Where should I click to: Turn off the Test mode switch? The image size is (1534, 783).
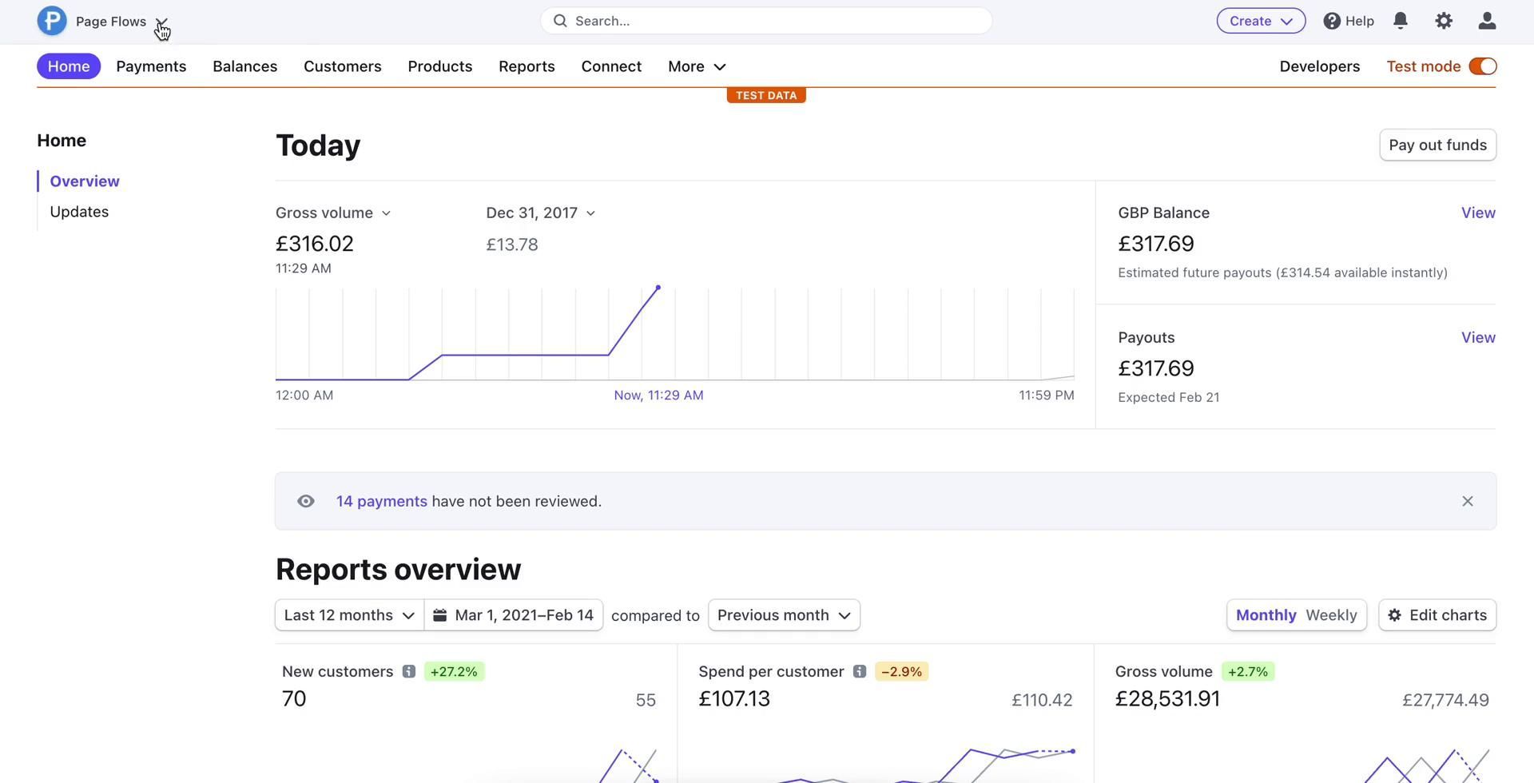pos(1482,66)
